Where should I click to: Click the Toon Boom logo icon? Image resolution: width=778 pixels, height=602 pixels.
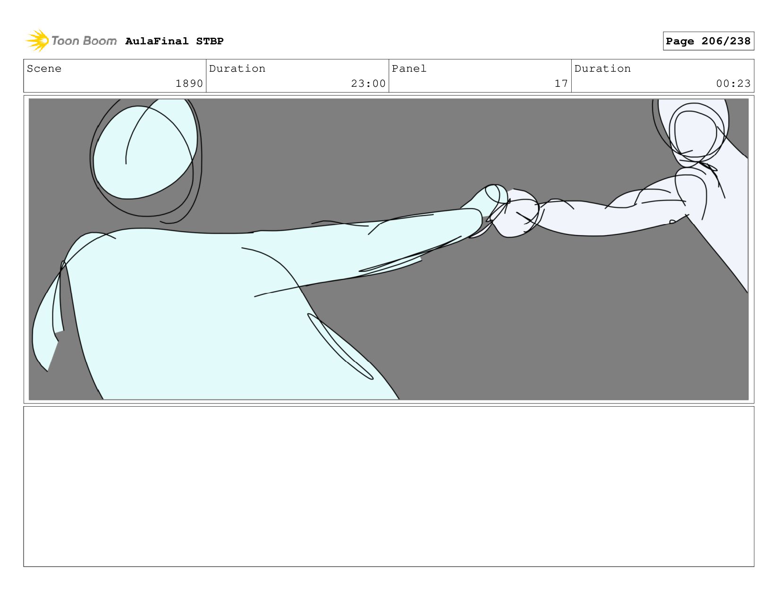click(37, 41)
